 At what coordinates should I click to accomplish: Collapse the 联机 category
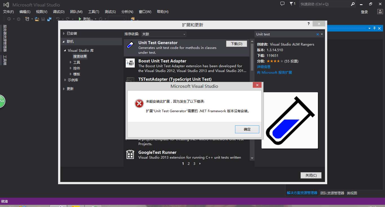(x=63, y=42)
